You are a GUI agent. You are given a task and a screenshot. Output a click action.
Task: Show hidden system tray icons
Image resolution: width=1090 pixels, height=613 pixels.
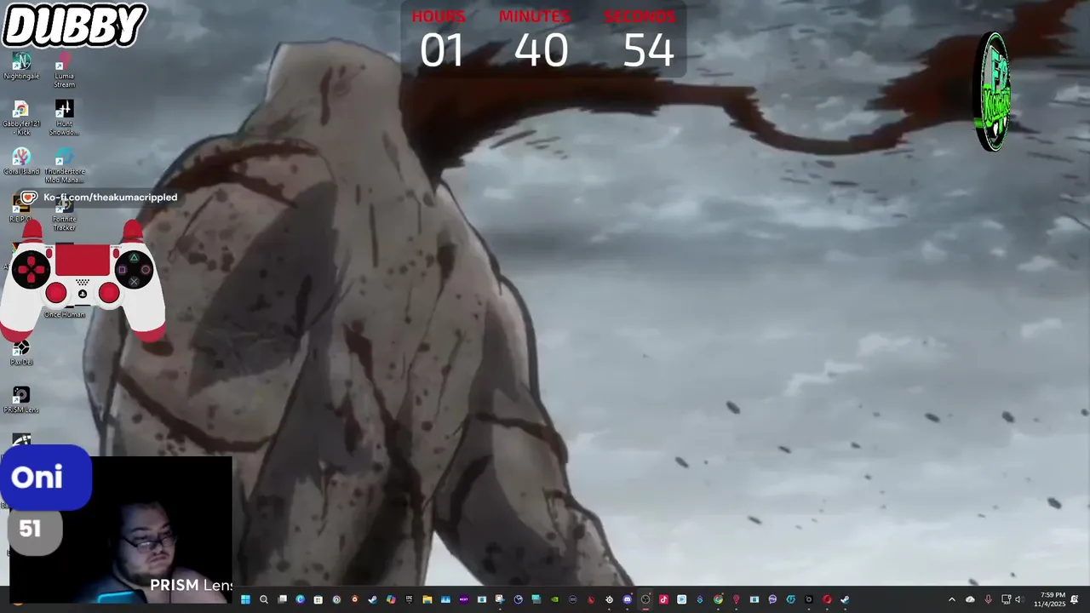coord(952,599)
